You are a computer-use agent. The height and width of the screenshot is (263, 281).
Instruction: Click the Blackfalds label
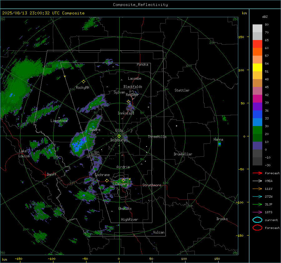coord(133,87)
